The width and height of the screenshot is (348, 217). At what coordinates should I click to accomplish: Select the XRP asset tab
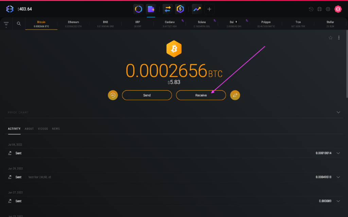[x=138, y=24]
